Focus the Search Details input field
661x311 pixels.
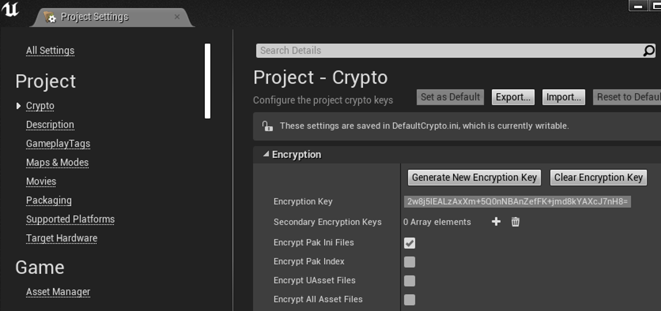point(445,51)
